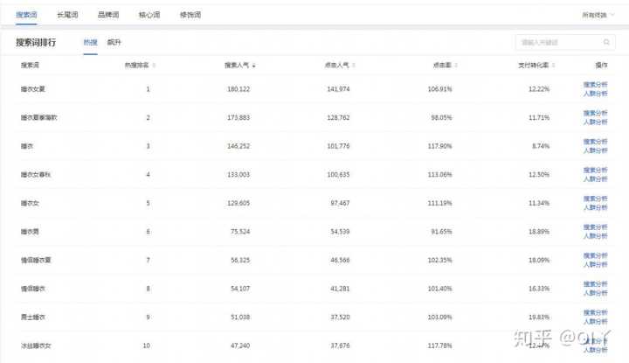Click conversion rate 8.74%
Viewport: 629px width, 363px height.
541,146
